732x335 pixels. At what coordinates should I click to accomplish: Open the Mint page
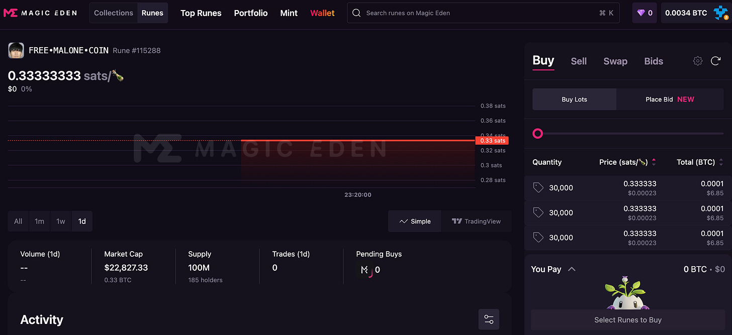pos(289,13)
